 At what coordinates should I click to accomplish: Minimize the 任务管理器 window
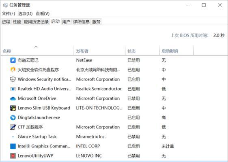pos(188,5)
